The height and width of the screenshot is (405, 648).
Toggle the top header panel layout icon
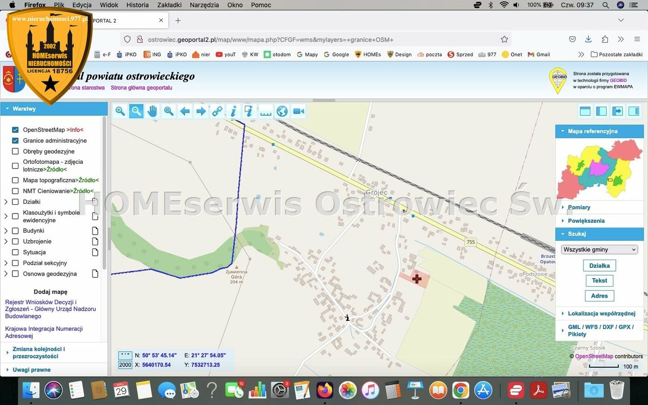585,111
